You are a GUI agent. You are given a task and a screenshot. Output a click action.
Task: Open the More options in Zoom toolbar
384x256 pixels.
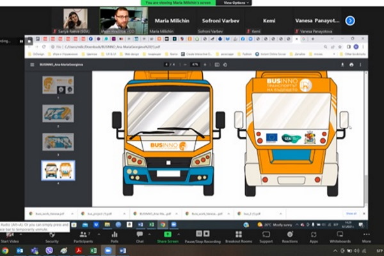(366, 237)
